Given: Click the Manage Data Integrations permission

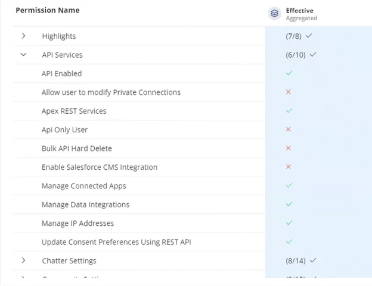Looking at the screenshot, I should (x=85, y=204).
